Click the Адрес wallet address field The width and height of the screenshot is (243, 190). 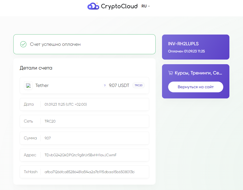click(85, 155)
